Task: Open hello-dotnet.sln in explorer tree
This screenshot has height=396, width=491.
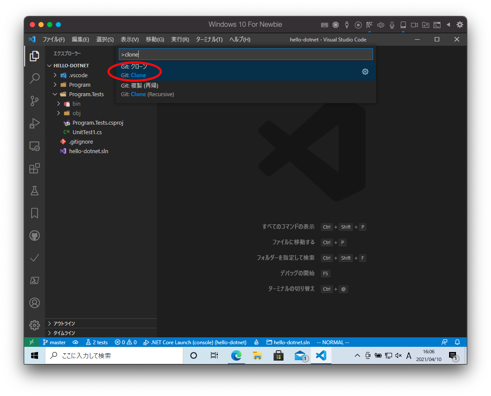Action: click(x=88, y=151)
